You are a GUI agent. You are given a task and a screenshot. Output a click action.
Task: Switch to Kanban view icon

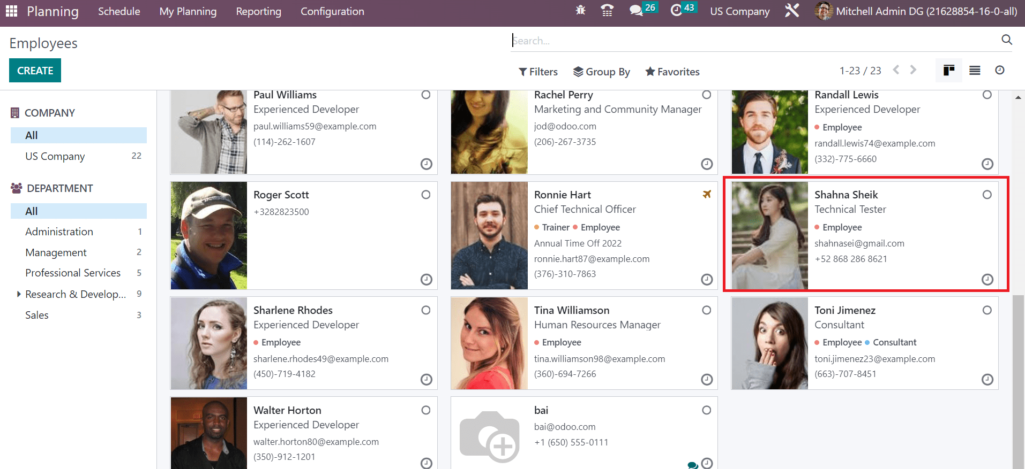(x=949, y=71)
